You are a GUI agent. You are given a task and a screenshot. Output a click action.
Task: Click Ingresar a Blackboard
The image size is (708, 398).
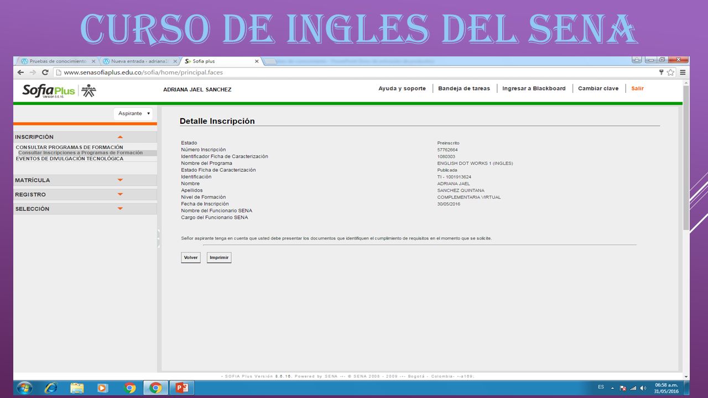click(x=534, y=88)
